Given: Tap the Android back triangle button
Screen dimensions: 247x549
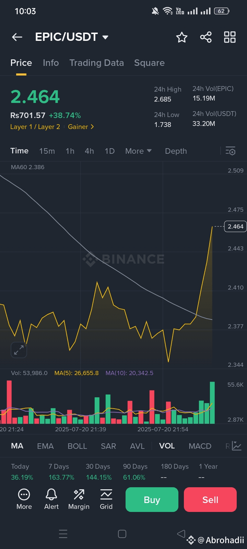Looking at the screenshot, I should click(181, 534).
